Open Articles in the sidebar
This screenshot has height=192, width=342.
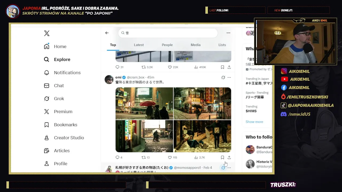57,151
